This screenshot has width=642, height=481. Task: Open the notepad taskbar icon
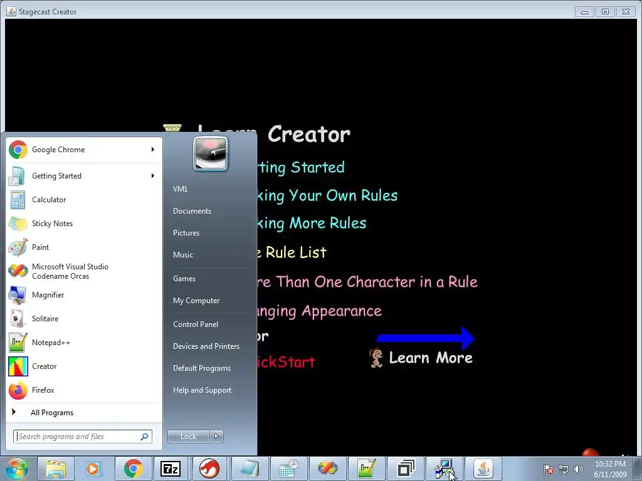[250, 468]
